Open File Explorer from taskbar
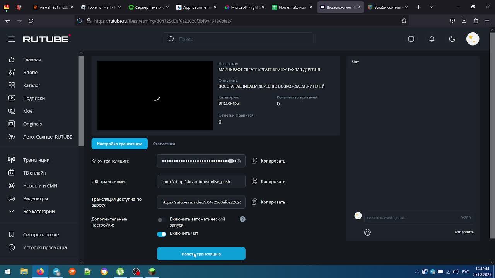The height and width of the screenshot is (278, 495). (x=24, y=271)
